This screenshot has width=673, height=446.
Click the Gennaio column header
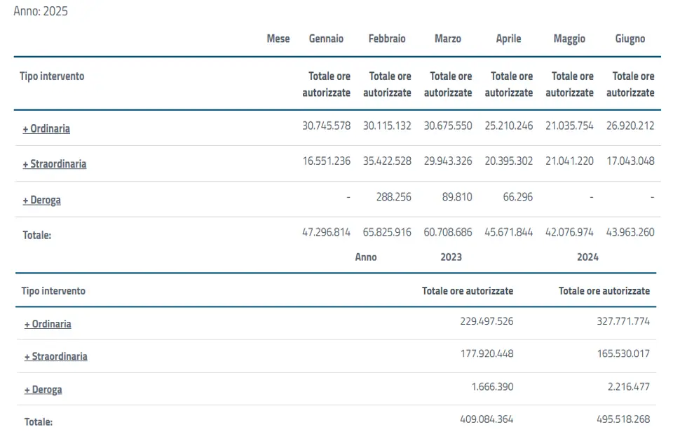click(326, 39)
